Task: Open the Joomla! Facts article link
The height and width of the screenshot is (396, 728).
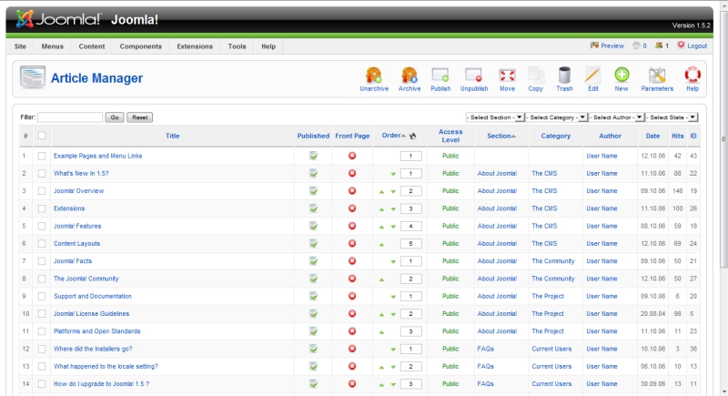Action: [73, 261]
